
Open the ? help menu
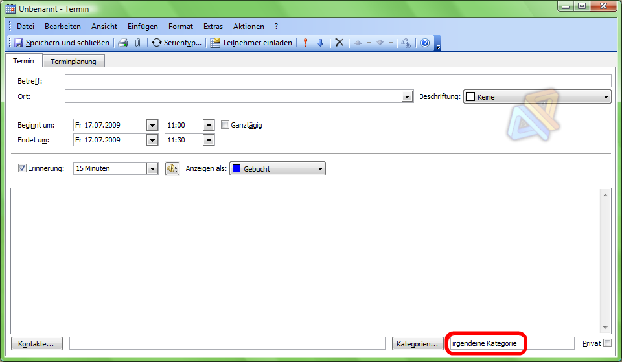[x=276, y=27]
